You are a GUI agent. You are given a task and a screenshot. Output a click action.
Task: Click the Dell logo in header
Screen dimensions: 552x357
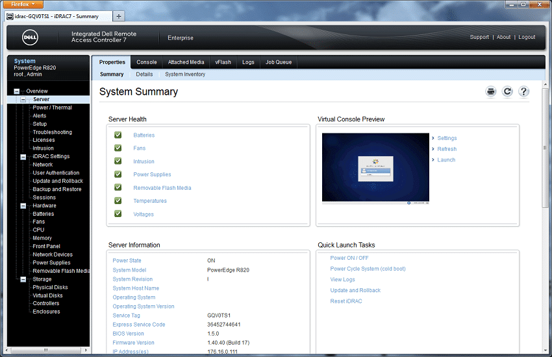click(x=31, y=38)
